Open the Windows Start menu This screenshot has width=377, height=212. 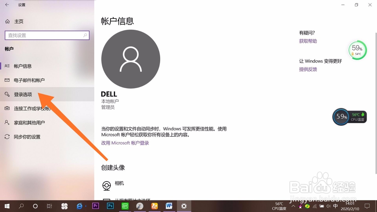7,206
